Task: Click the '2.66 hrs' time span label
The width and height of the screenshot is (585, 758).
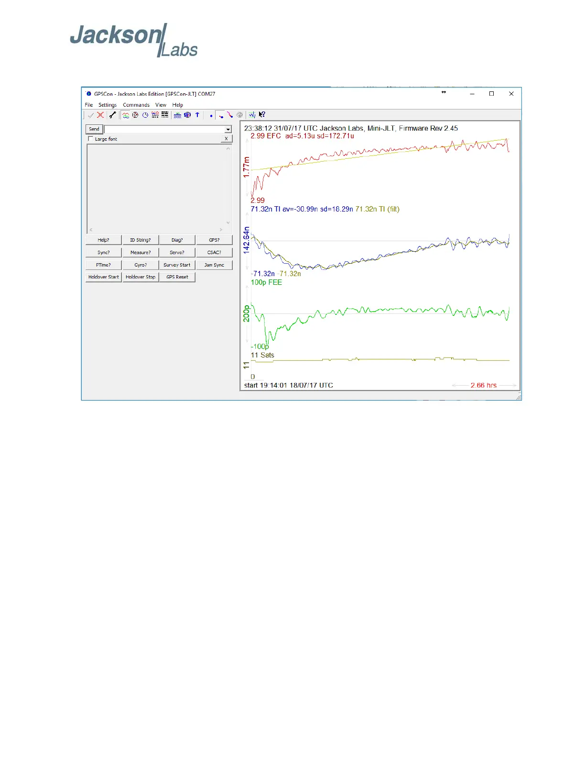Action: pos(484,385)
